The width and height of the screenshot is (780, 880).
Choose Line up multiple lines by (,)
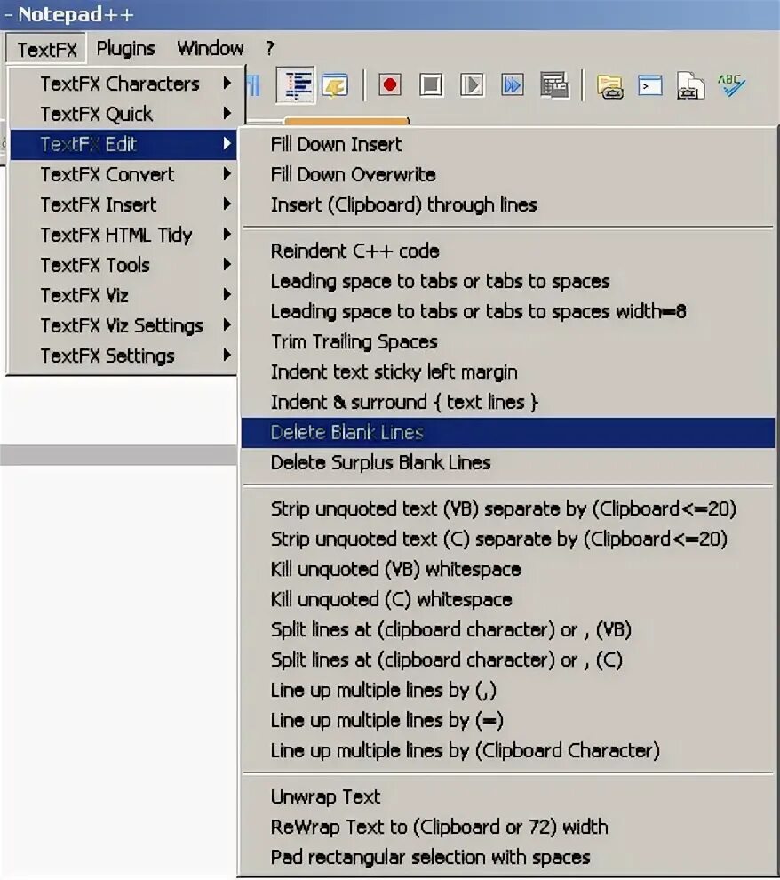click(508, 691)
